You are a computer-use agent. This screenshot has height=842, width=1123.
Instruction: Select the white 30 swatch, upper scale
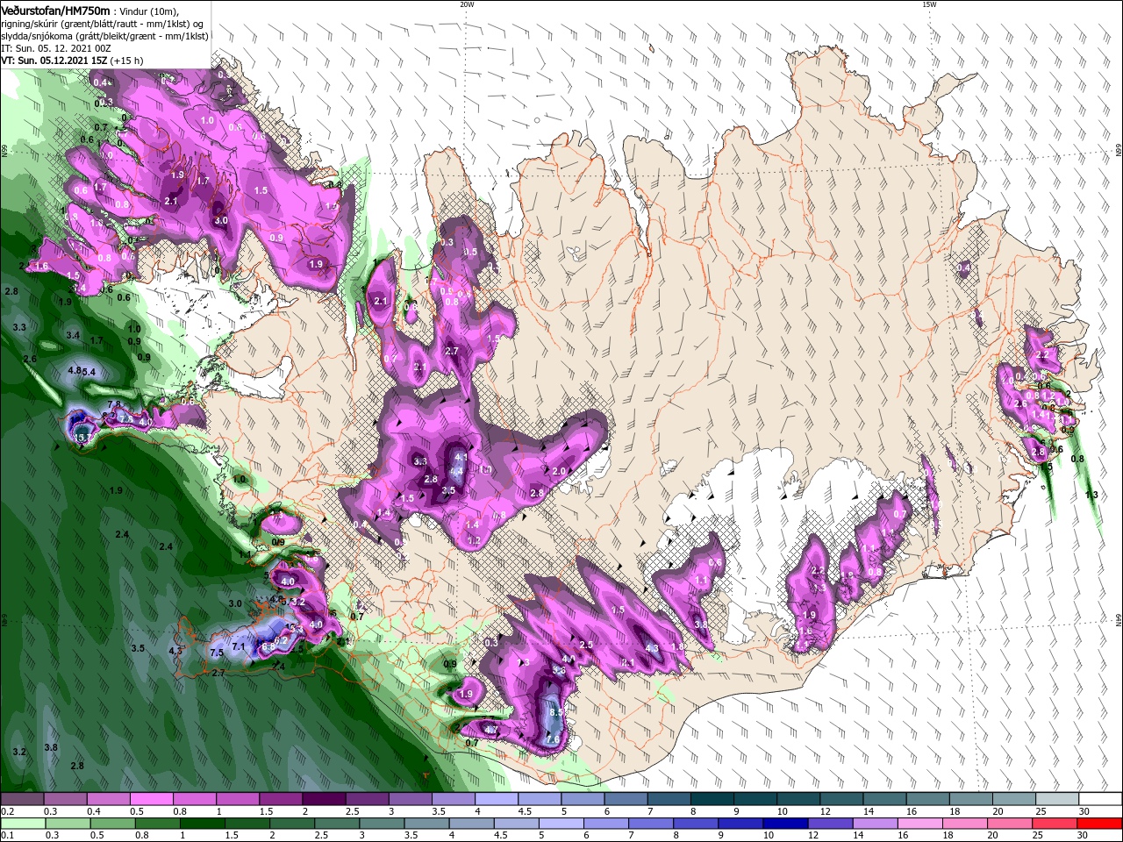(1101, 799)
